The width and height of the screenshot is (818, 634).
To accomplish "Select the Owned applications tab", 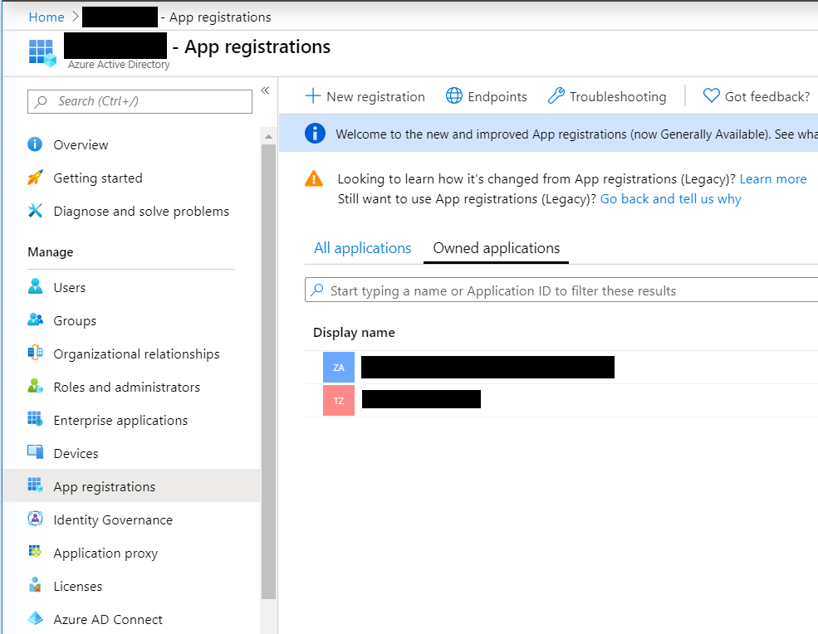I will click(495, 248).
